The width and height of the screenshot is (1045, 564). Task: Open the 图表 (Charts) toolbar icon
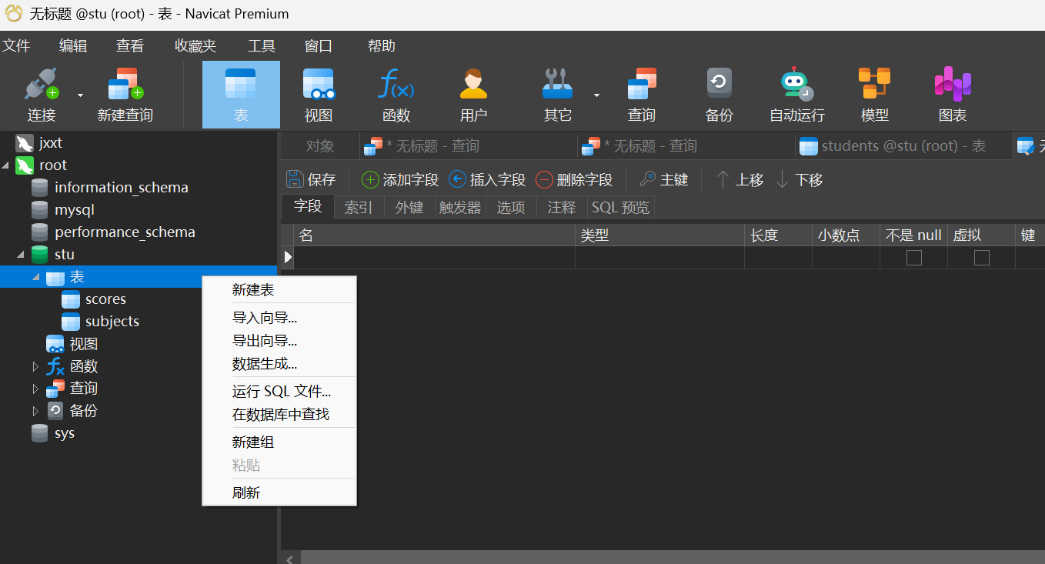952,84
